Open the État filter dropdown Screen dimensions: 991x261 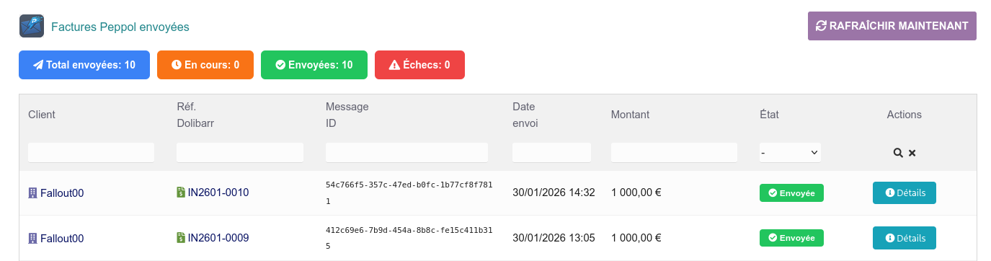[x=790, y=152]
